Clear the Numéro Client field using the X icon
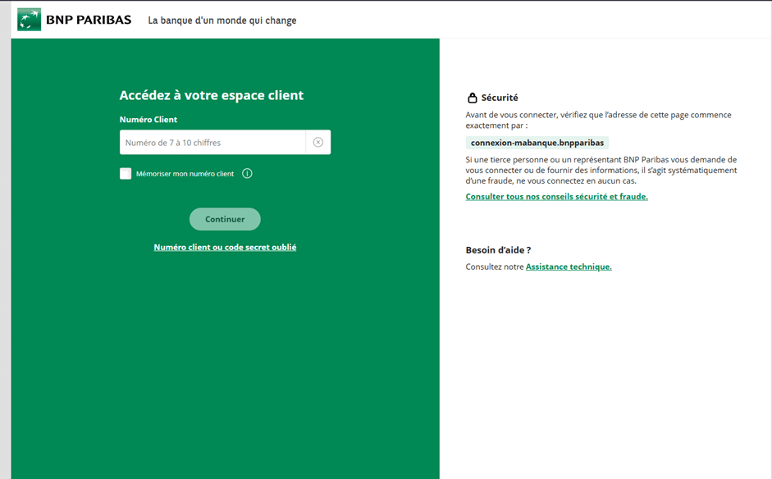This screenshot has height=479, width=772. (x=318, y=142)
